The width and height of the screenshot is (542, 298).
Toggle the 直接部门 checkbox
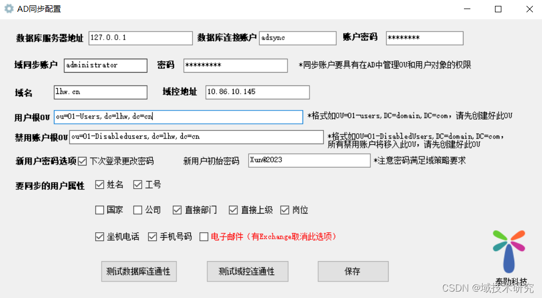click(177, 210)
